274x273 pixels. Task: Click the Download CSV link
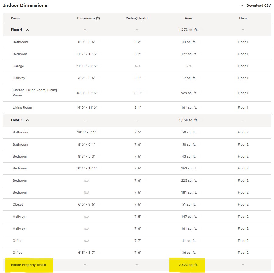pyautogui.click(x=258, y=6)
